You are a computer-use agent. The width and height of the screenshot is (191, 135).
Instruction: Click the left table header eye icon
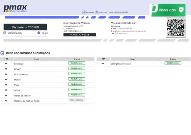[7, 59]
